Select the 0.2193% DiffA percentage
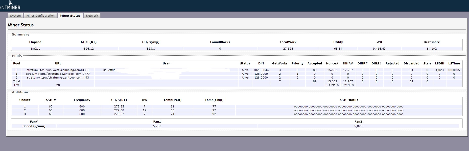The image size is (469, 151). [x=348, y=85]
